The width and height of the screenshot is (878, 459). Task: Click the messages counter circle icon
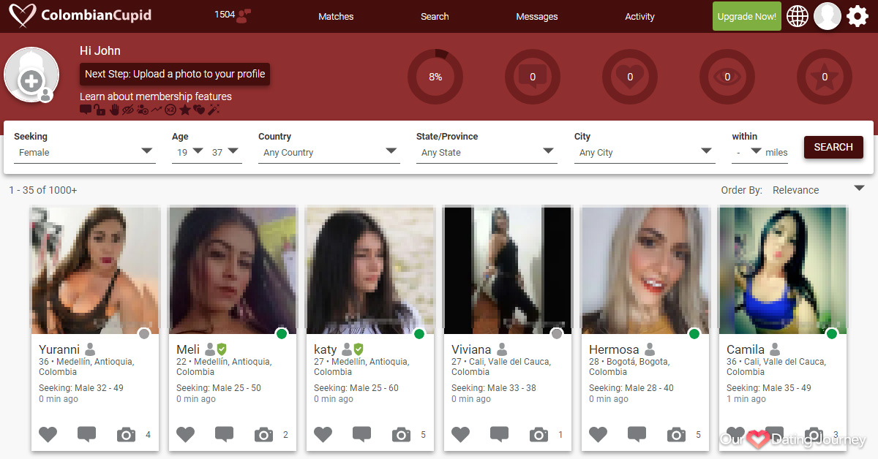tap(533, 77)
